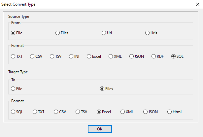
Task: Select TXT target format
Action: (x=35, y=112)
